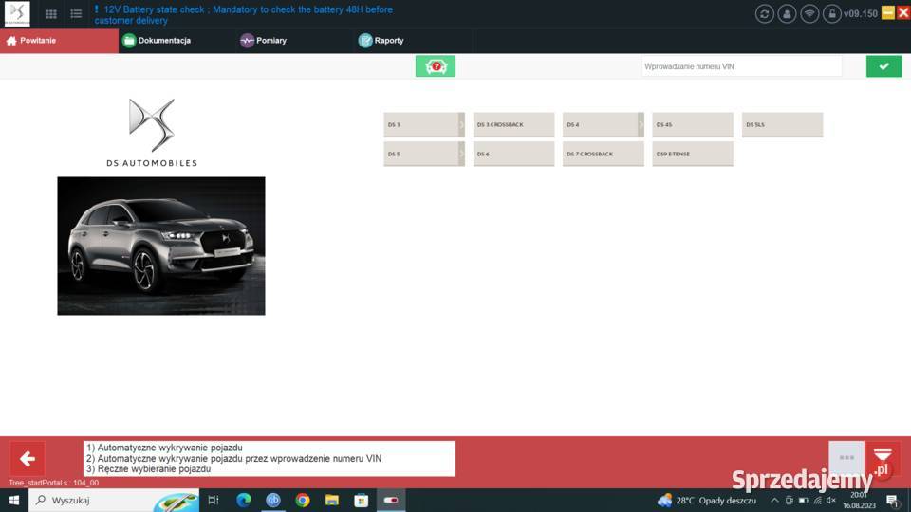Click the blue round app icon on the taskbar
This screenshot has height=512, width=911.
(273, 500)
